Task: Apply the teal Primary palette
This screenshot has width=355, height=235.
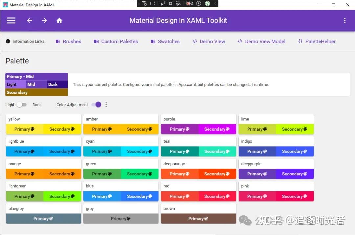Action: coord(179,151)
